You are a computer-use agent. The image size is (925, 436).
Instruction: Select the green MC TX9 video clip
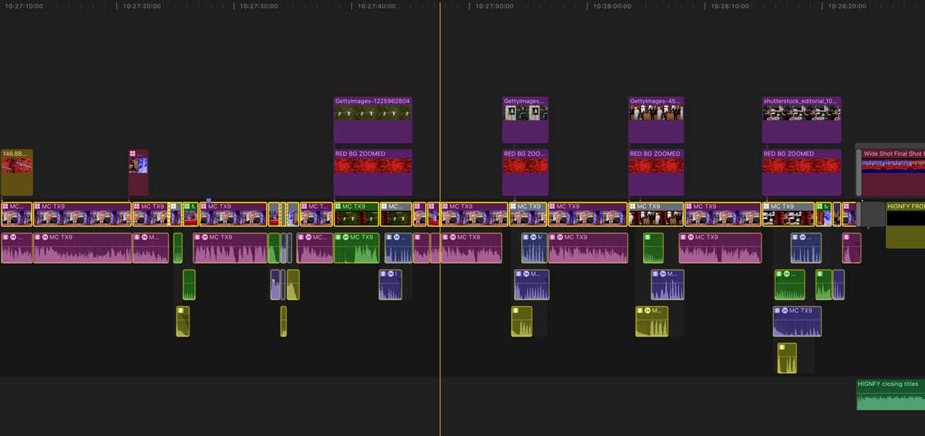tap(356, 214)
